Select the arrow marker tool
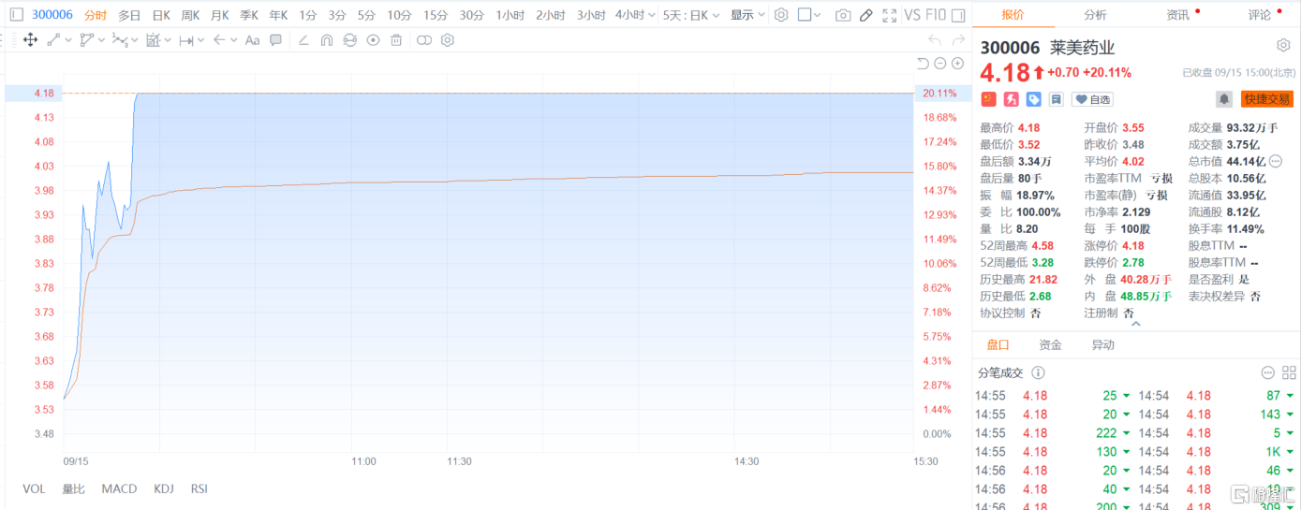This screenshot has width=1301, height=510. coord(219,40)
